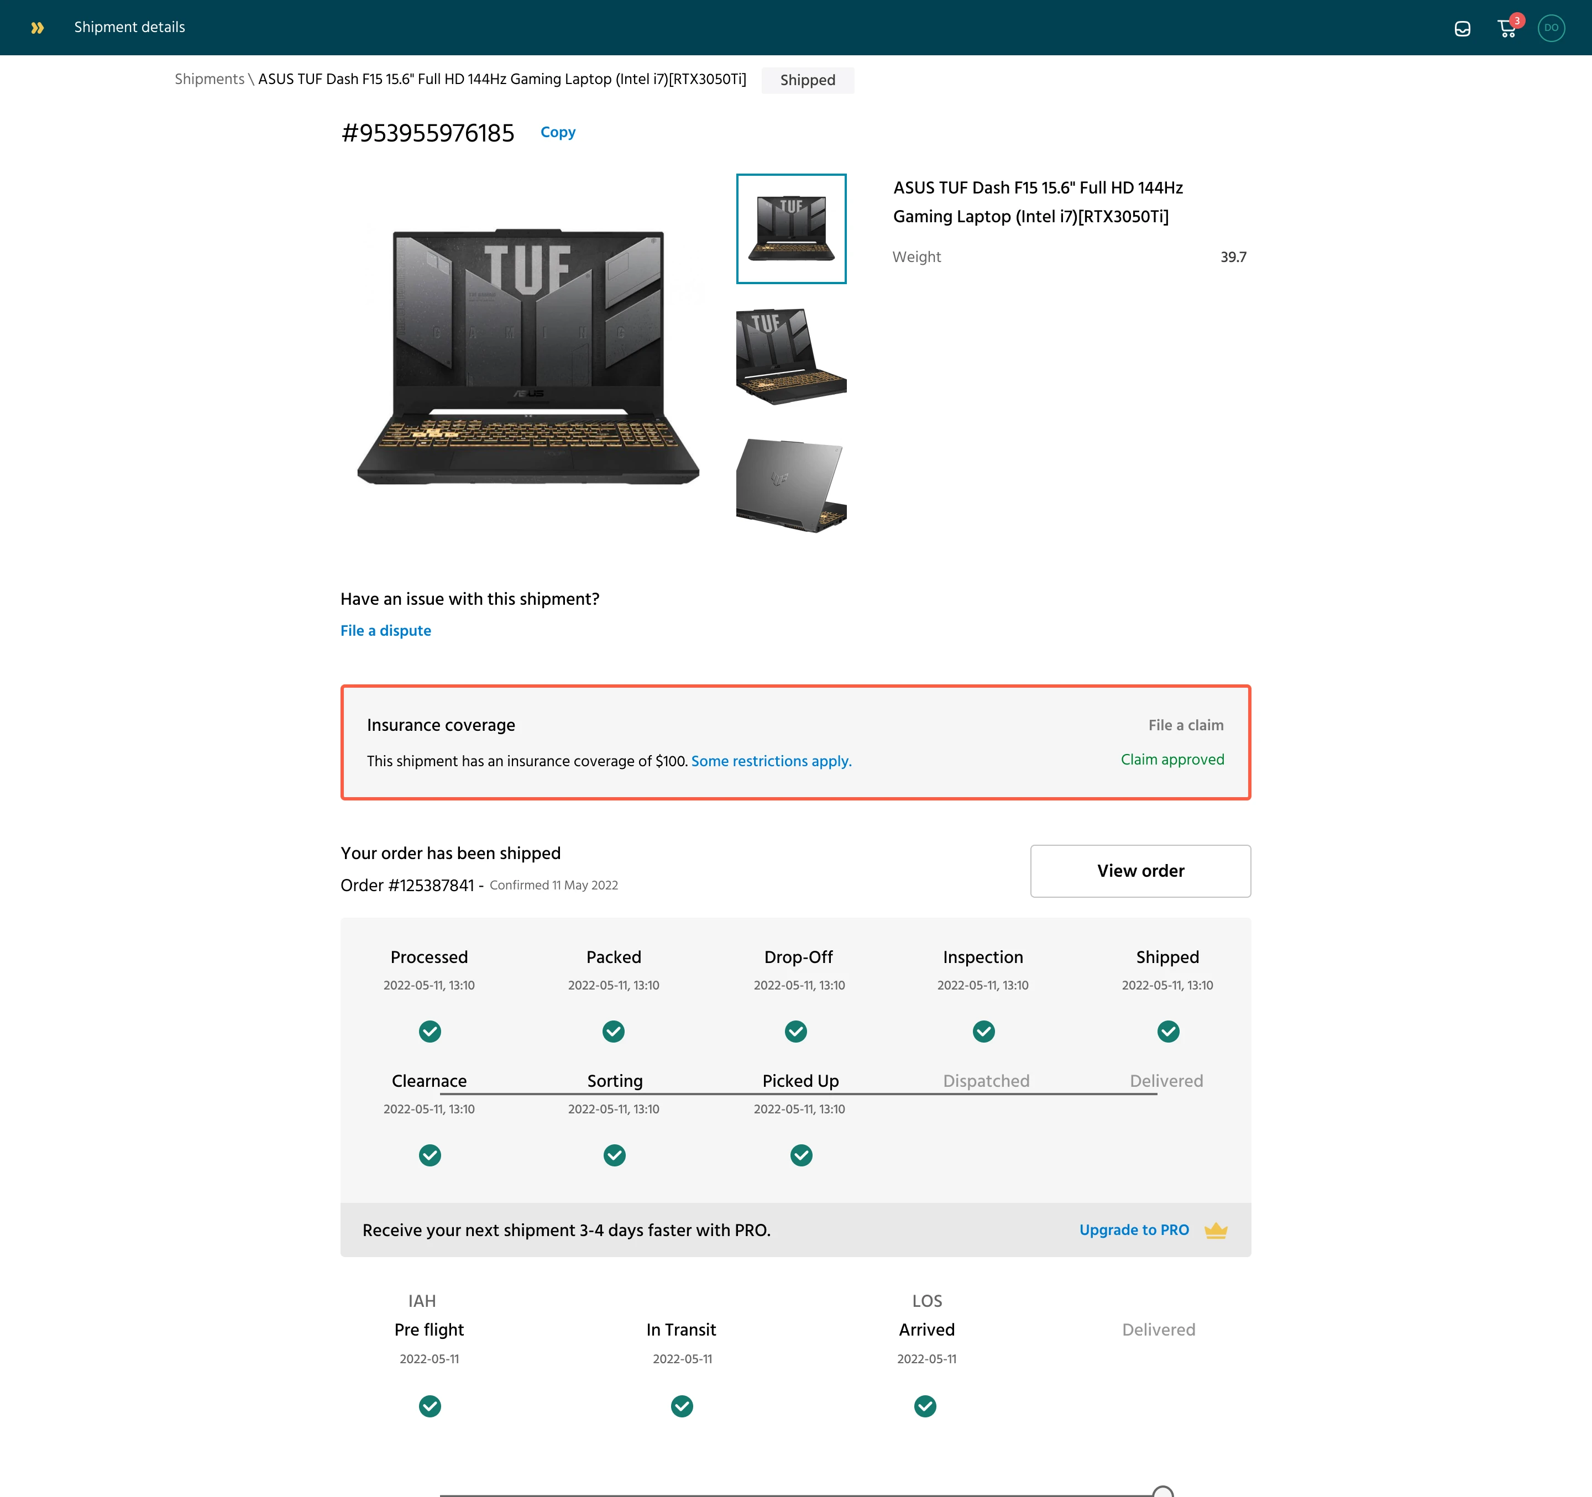Click the Processed step checkmark icon

(x=429, y=1032)
